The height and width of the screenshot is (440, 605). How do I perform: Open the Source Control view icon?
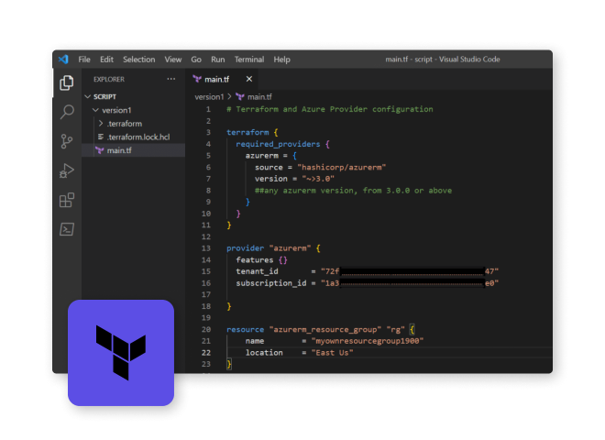pyautogui.click(x=67, y=141)
